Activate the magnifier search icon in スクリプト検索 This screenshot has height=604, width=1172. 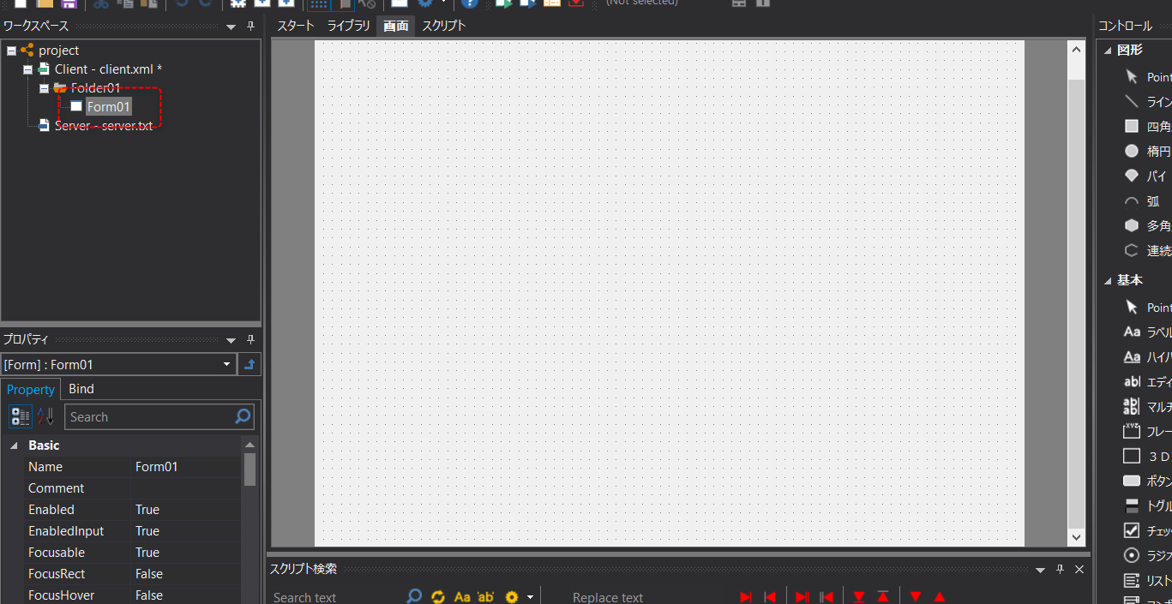point(414,596)
